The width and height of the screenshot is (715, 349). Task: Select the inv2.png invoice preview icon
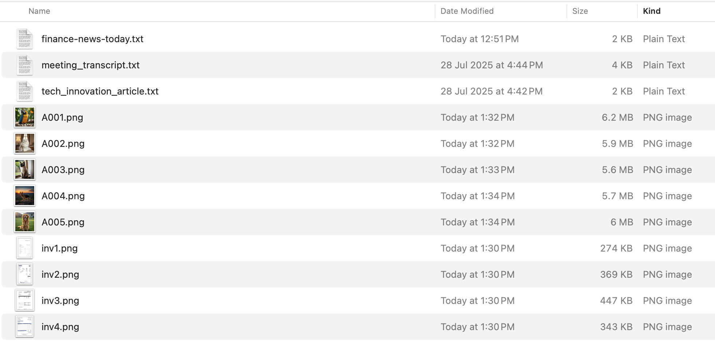point(25,274)
